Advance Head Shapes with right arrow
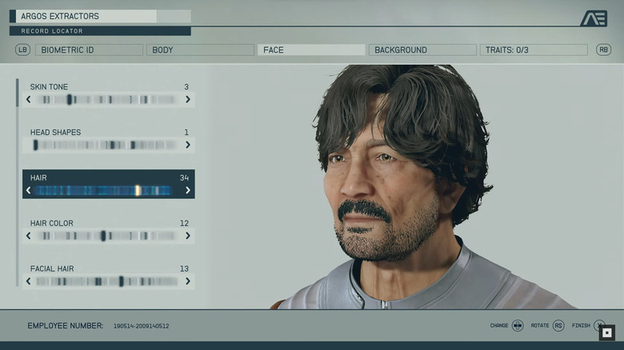The height and width of the screenshot is (350, 624). tap(188, 145)
